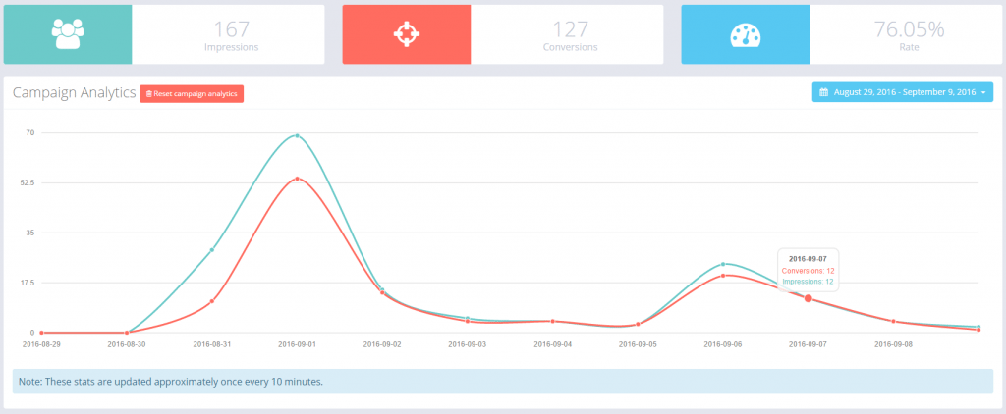
Task: Click the Rate speedometer gauge icon
Action: (x=745, y=34)
